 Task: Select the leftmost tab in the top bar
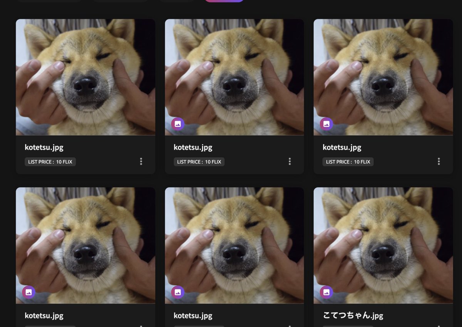[49, 1]
